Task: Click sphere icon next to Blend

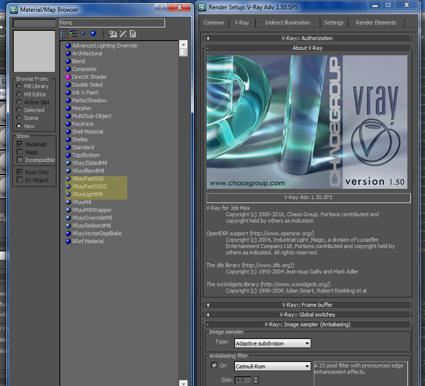Action: 68,62
